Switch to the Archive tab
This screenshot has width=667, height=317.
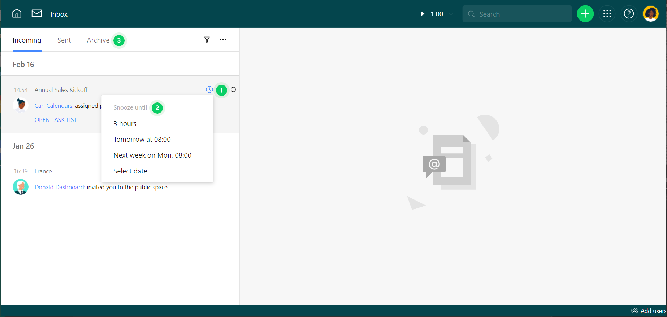98,40
